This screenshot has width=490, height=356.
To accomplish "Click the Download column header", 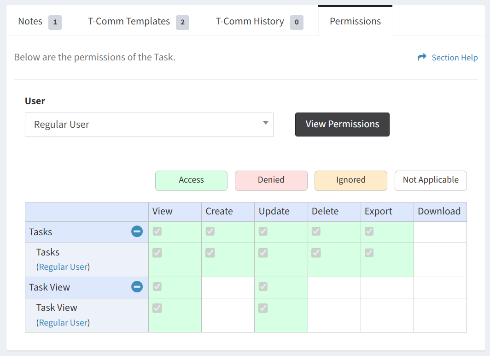I will (x=439, y=211).
